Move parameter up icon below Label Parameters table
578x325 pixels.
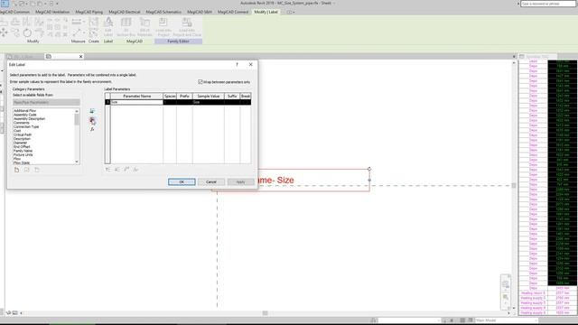[x=107, y=170]
